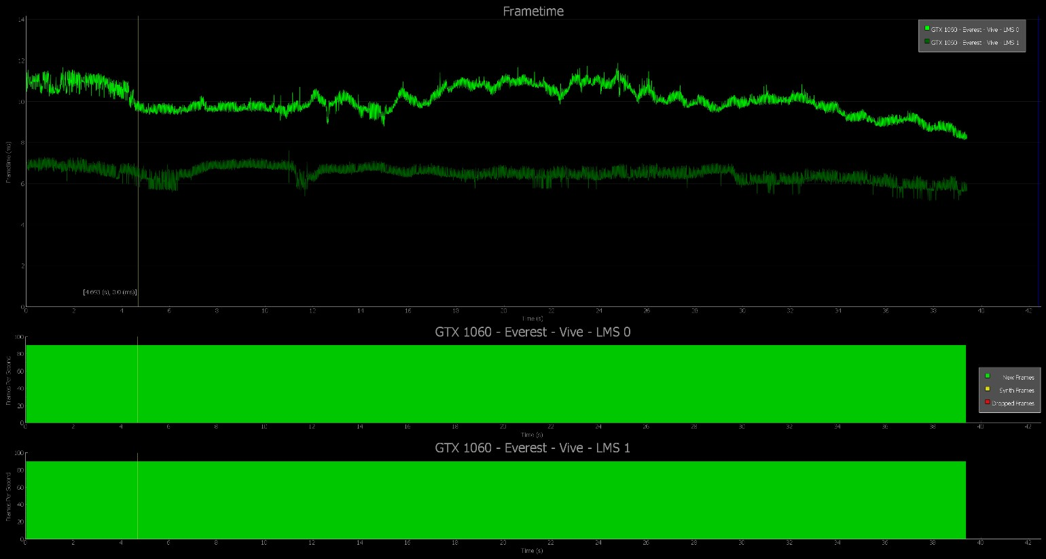This screenshot has width=1046, height=559.
Task: Select the 'GTX 1060 - Everest - Vive - LMS 0' legend label
Action: coord(975,30)
